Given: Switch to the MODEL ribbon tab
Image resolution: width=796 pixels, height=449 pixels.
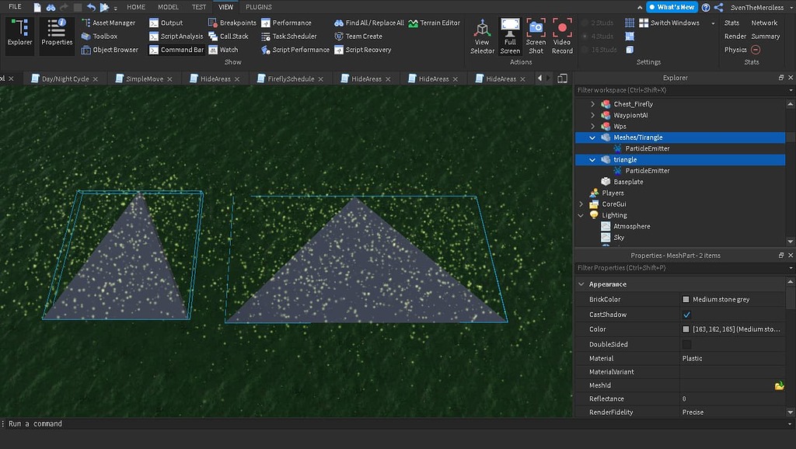Looking at the screenshot, I should coord(168,7).
